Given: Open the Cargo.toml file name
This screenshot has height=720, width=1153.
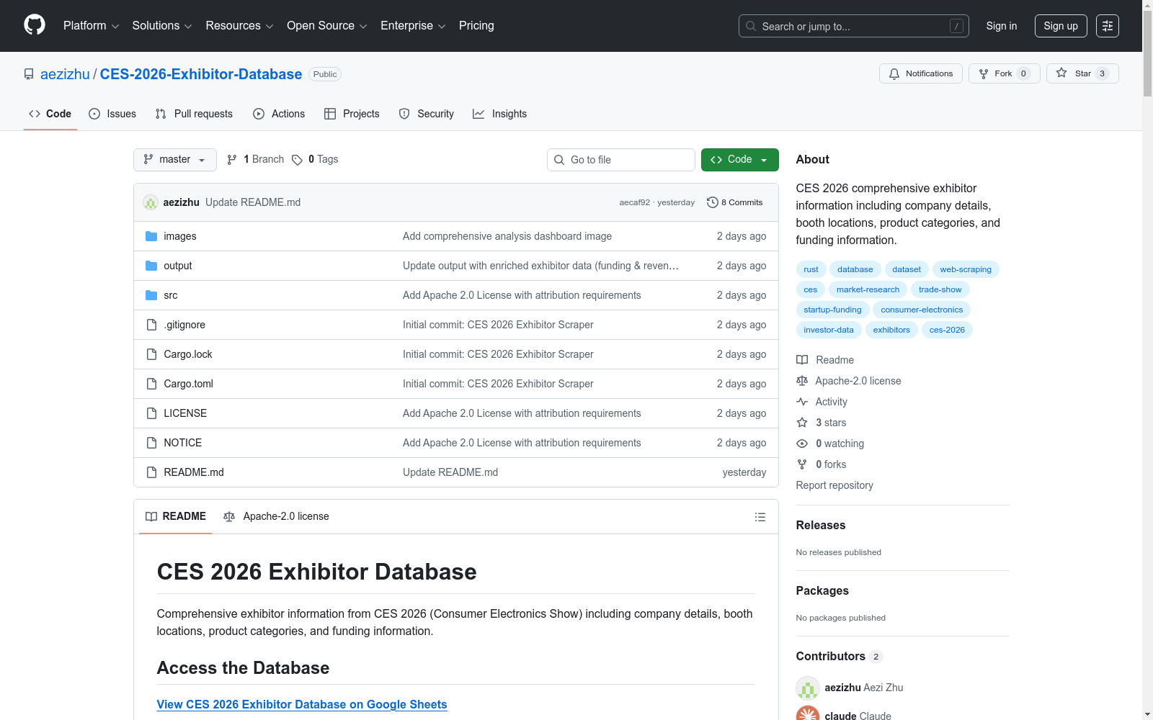Looking at the screenshot, I should tap(189, 384).
